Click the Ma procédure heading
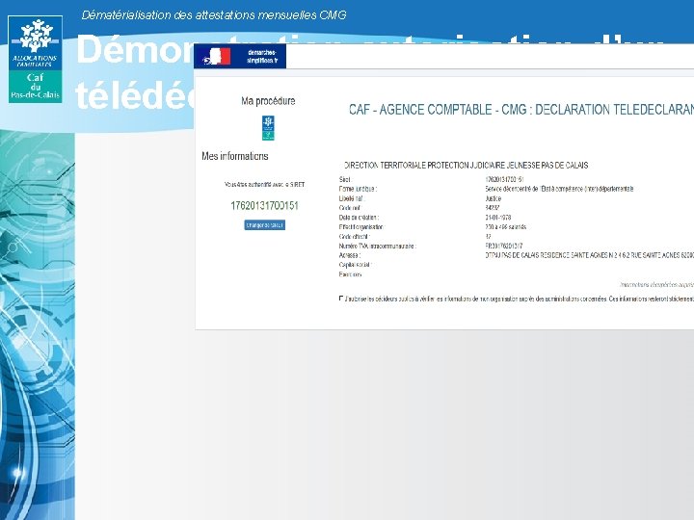The width and height of the screenshot is (694, 520). pyautogui.click(x=268, y=101)
